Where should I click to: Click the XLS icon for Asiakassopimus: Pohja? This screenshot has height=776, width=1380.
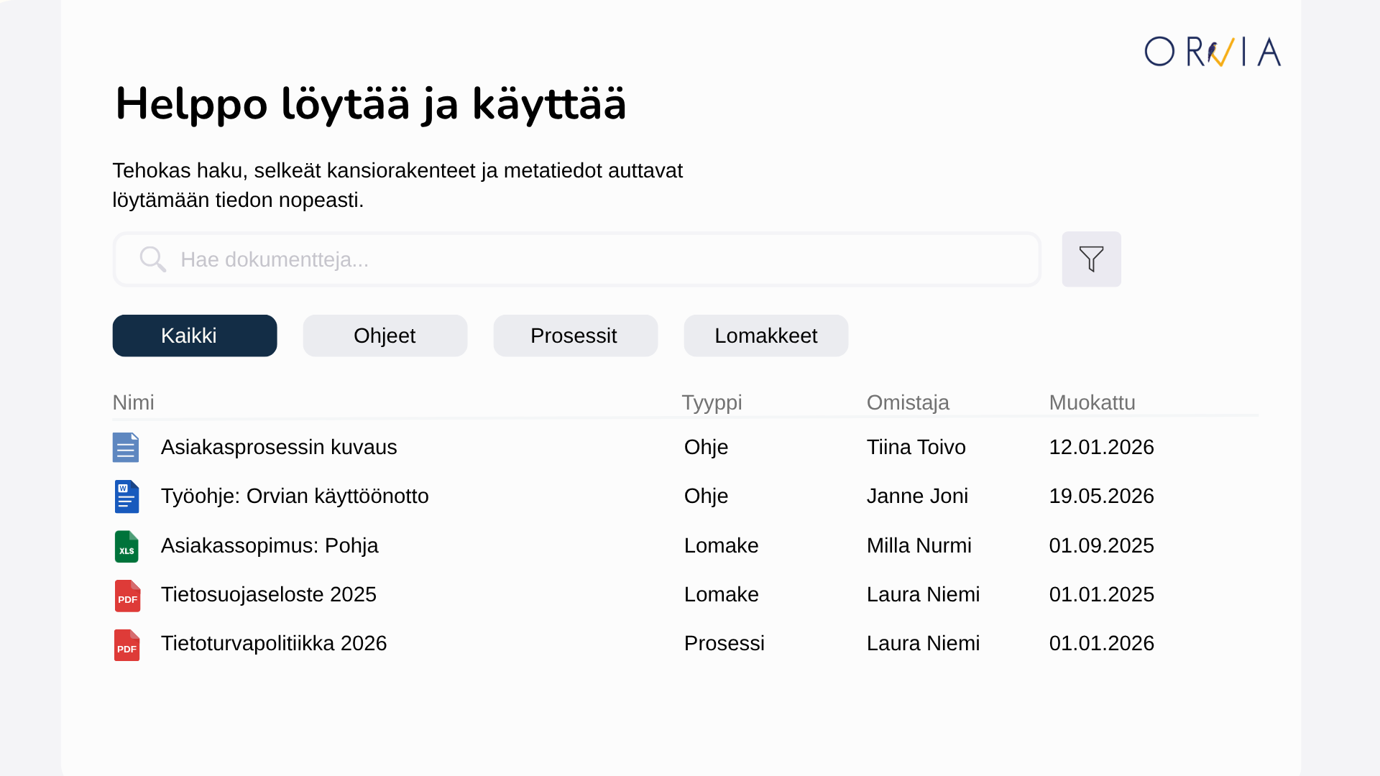pyautogui.click(x=126, y=546)
